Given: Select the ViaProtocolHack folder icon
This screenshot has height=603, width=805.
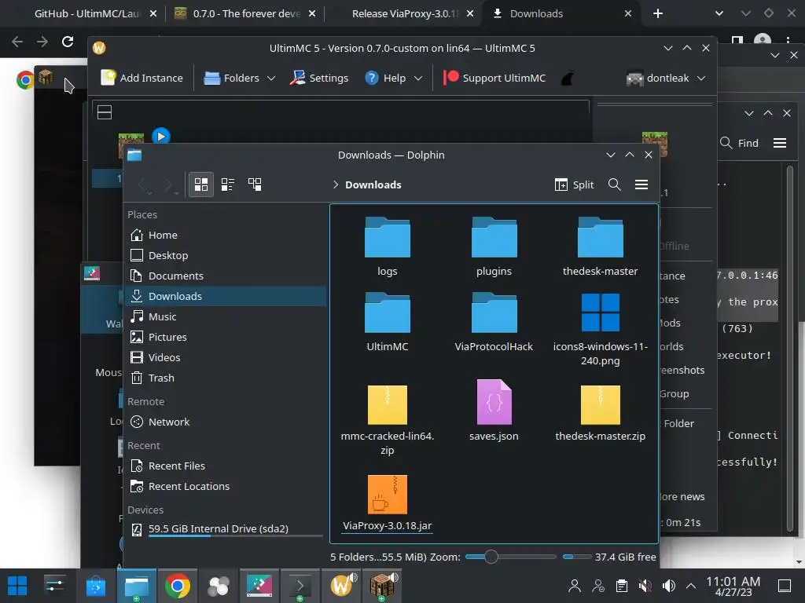Looking at the screenshot, I should 494,312.
